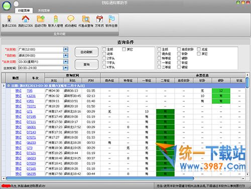Open the 成功通知 notification settings

[x=71, y=21]
